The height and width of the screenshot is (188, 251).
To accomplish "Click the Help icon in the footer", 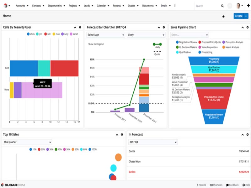I will coord(244,185).
